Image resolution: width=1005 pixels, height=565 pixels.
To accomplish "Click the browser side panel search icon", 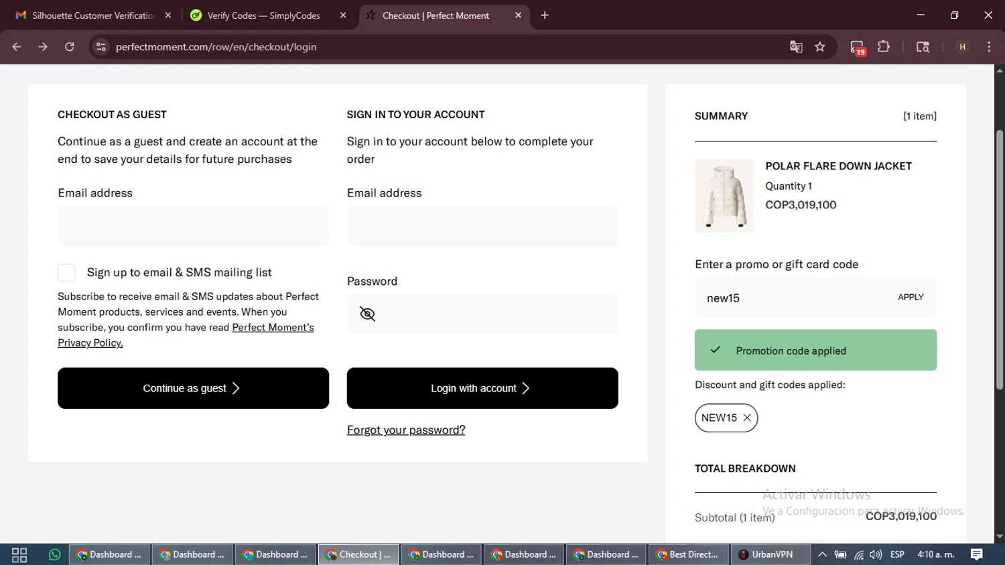I will (923, 47).
